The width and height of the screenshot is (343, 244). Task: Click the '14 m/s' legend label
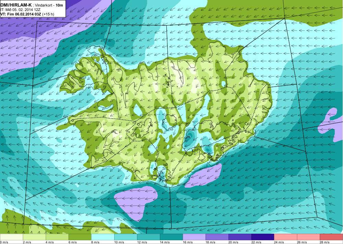coord(165,242)
